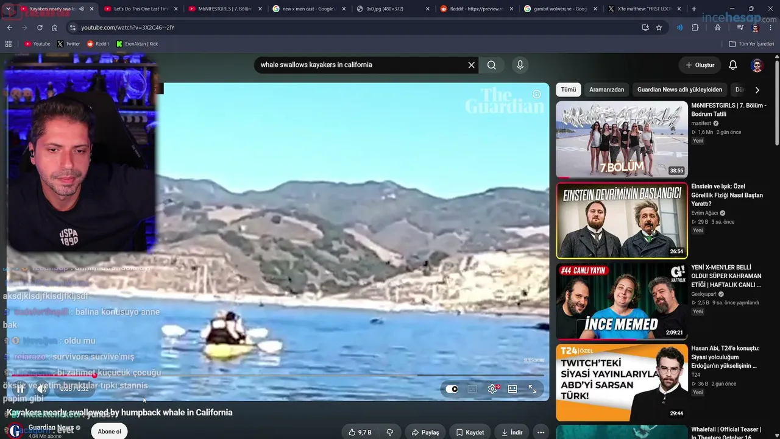
Task: Switch to the M6NIFESTGIRLS browser tab
Action: click(x=224, y=9)
